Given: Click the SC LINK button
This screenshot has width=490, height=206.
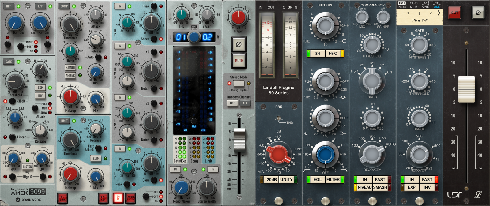Looking at the screenshot, I should [x=62, y=198].
